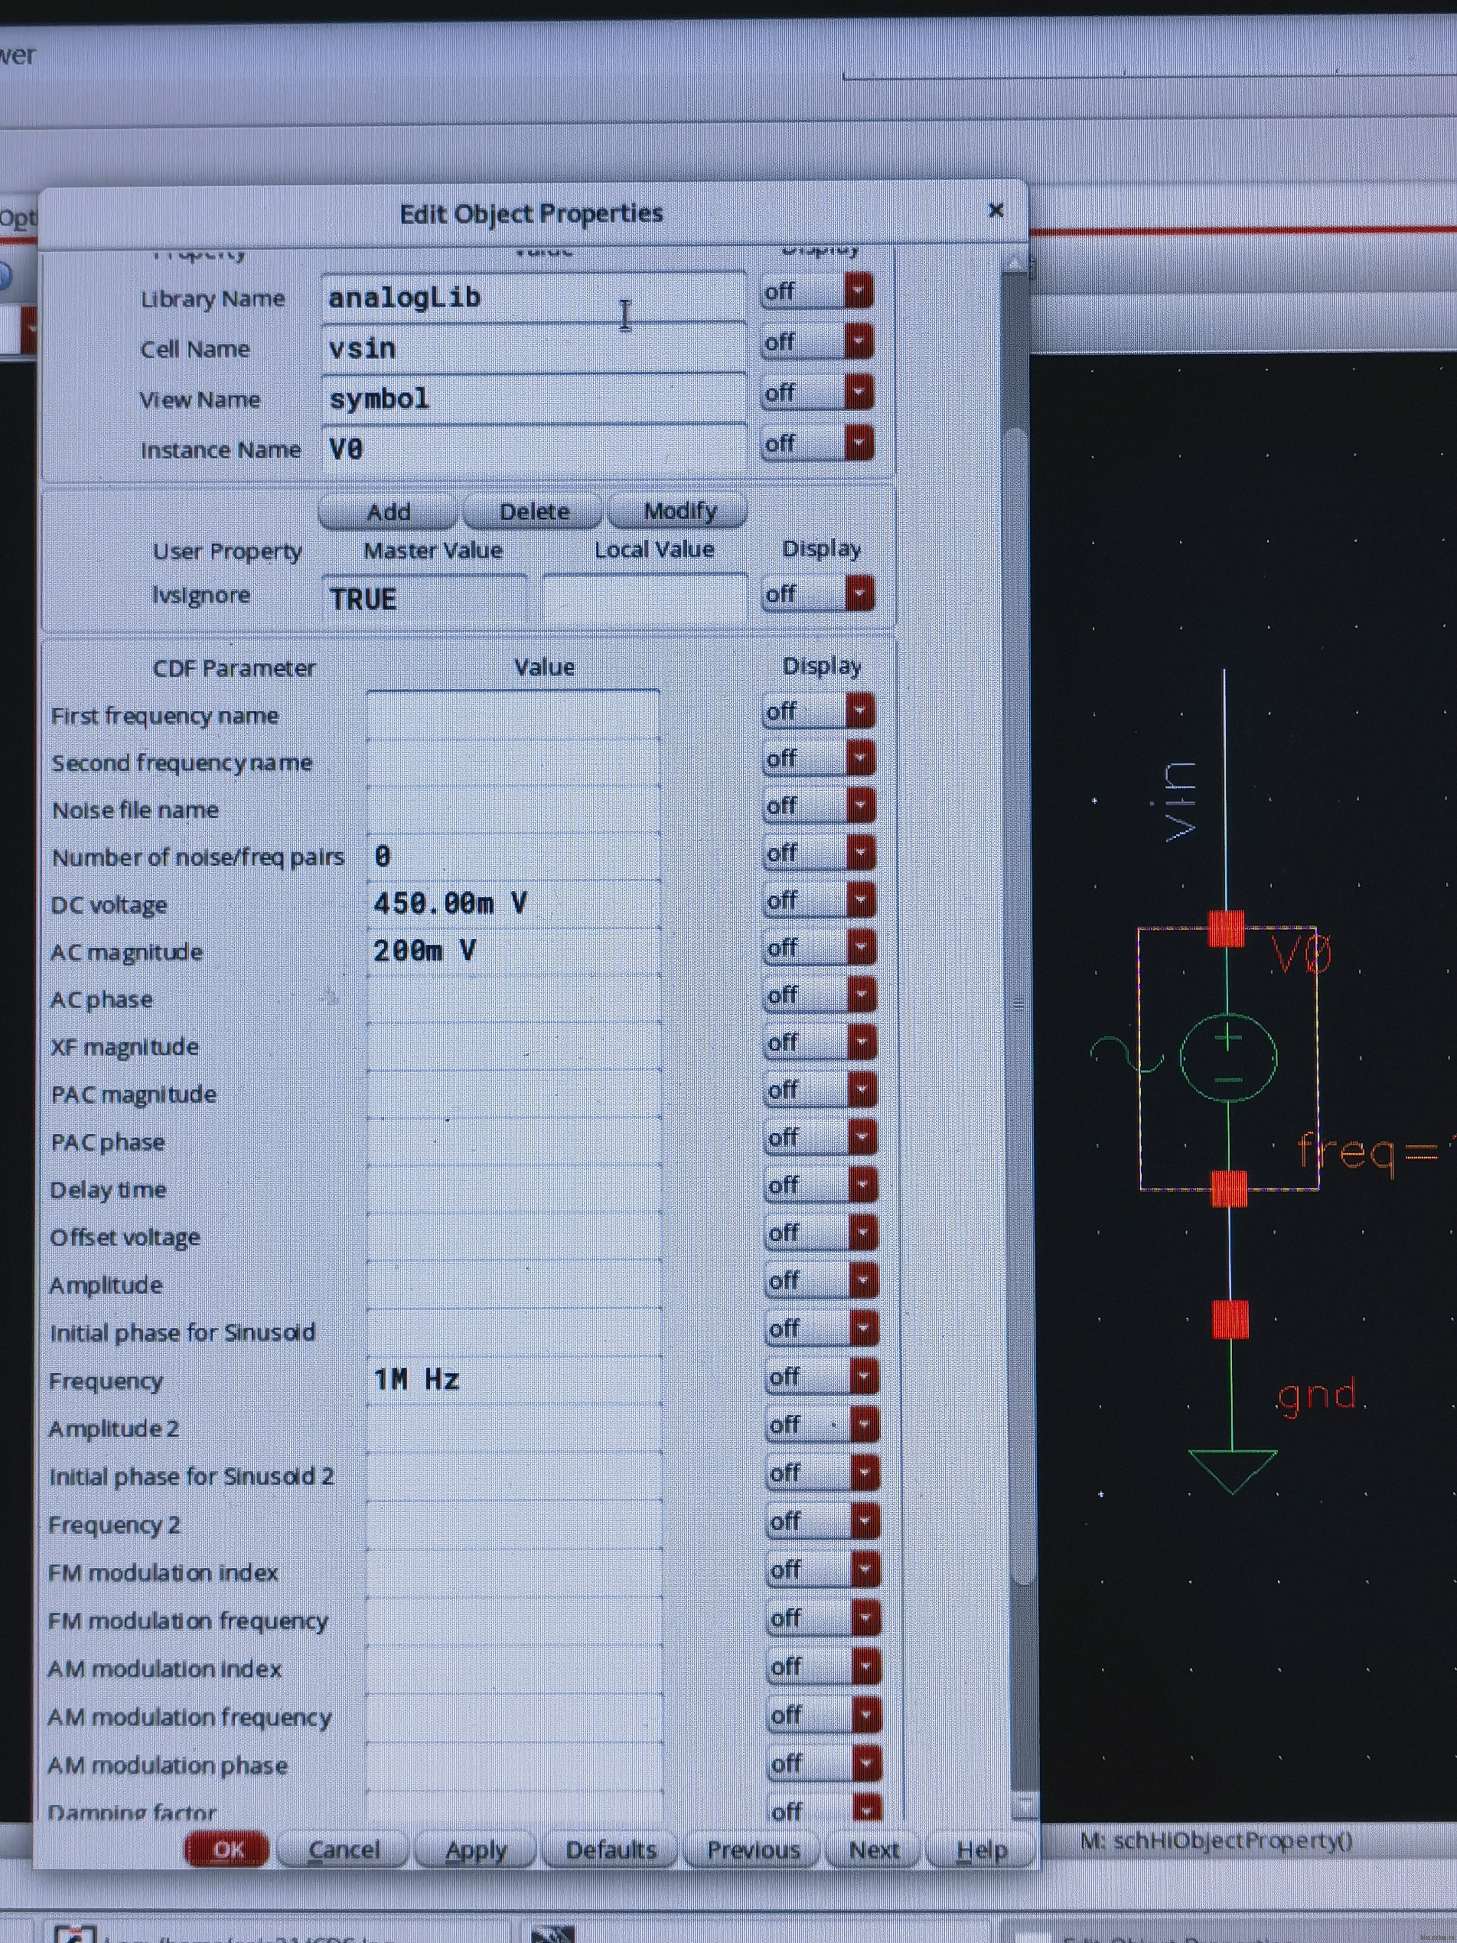This screenshot has height=1943, width=1457.
Task: Click the PAC magnitude value field
Action: 513,1093
